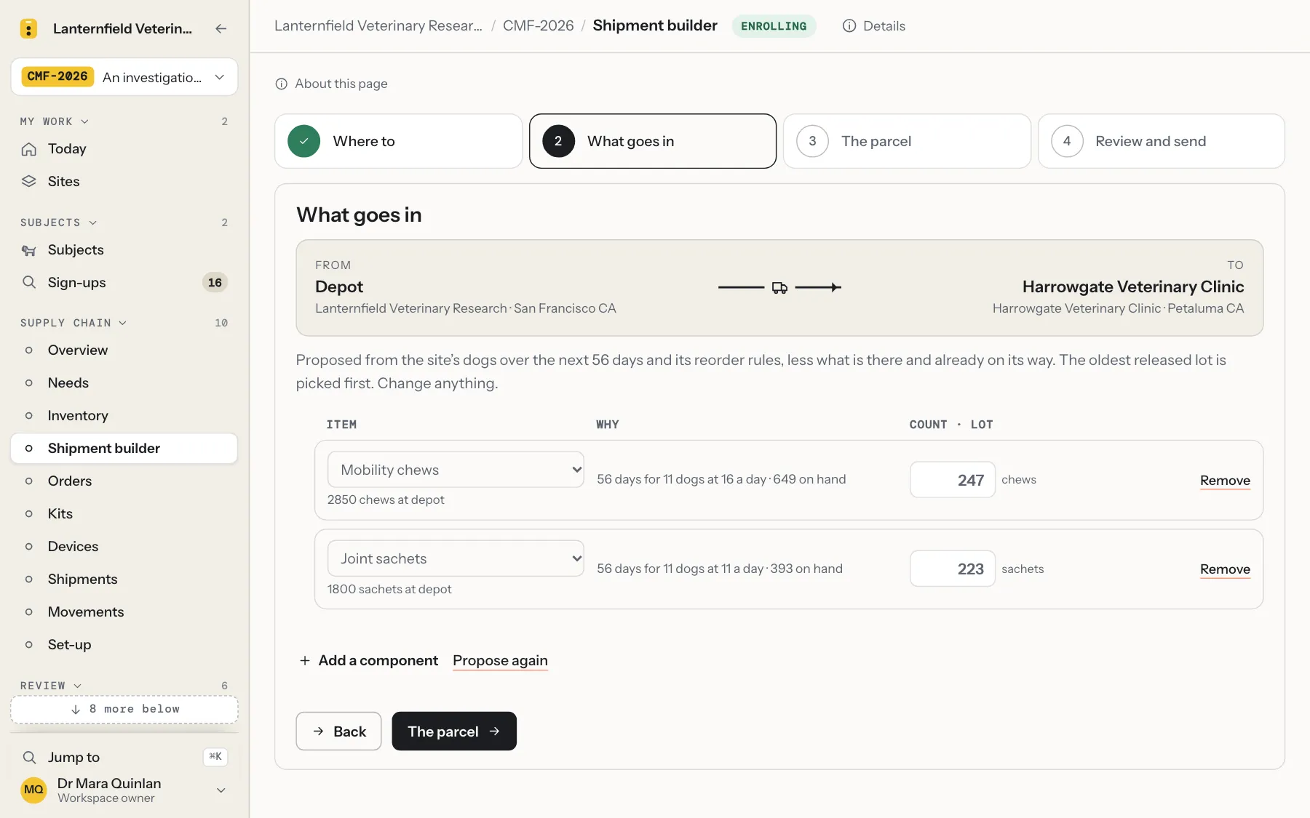
Task: Expand Dr Mara Quinlan account menu
Action: [x=221, y=790]
